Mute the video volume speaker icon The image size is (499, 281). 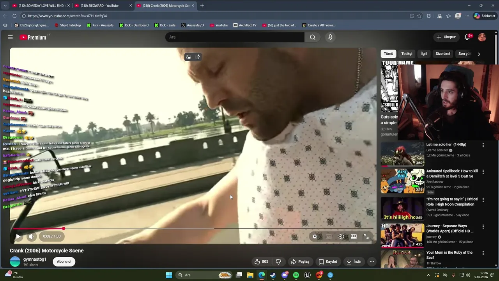pyautogui.click(x=31, y=236)
